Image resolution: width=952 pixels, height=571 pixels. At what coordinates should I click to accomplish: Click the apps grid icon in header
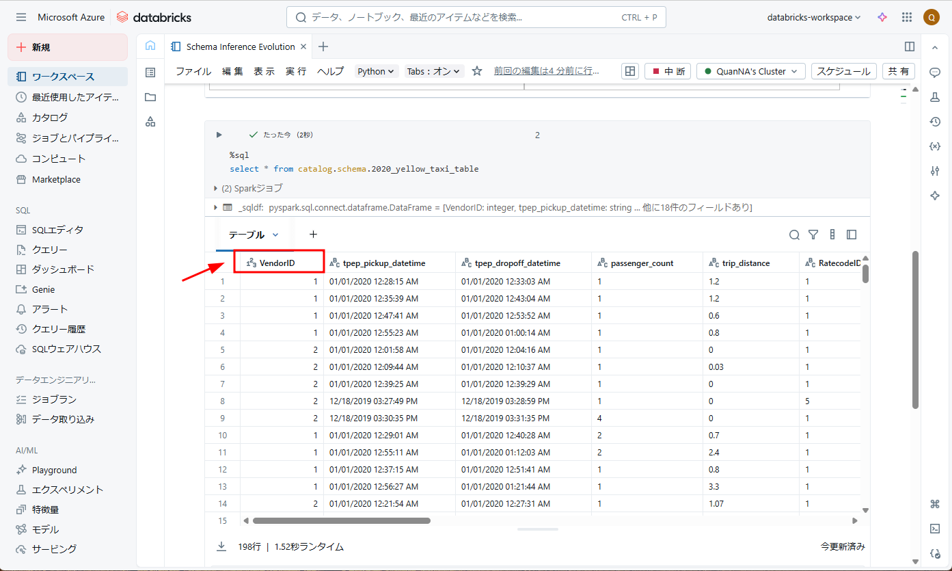click(907, 17)
